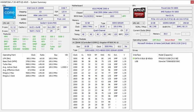The height and width of the screenshot is (112, 194).
Task: Click green SATA drive status indicator
Action: (x=134, y=58)
